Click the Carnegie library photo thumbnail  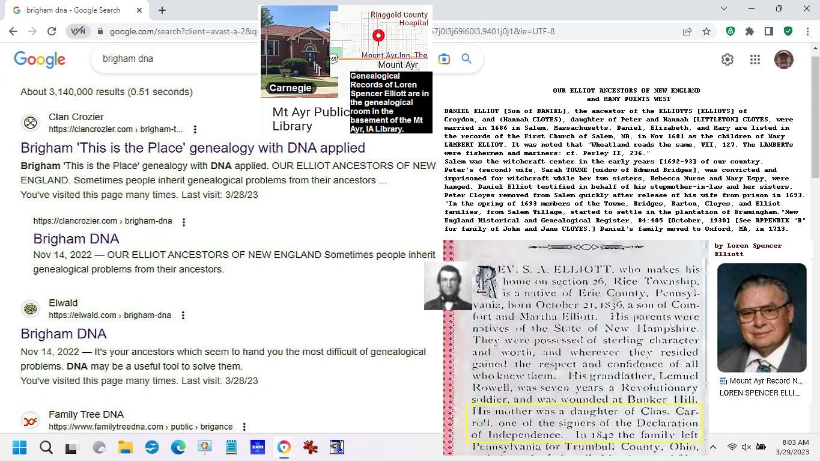click(x=299, y=52)
